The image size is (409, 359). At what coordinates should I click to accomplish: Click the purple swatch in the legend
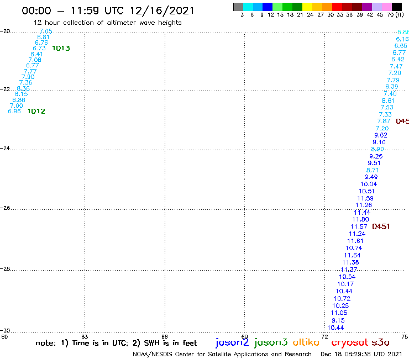click(366, 7)
